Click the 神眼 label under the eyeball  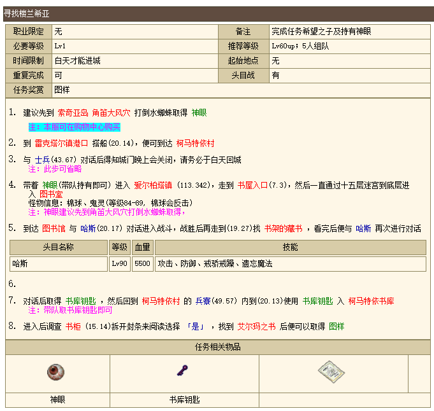point(57,400)
